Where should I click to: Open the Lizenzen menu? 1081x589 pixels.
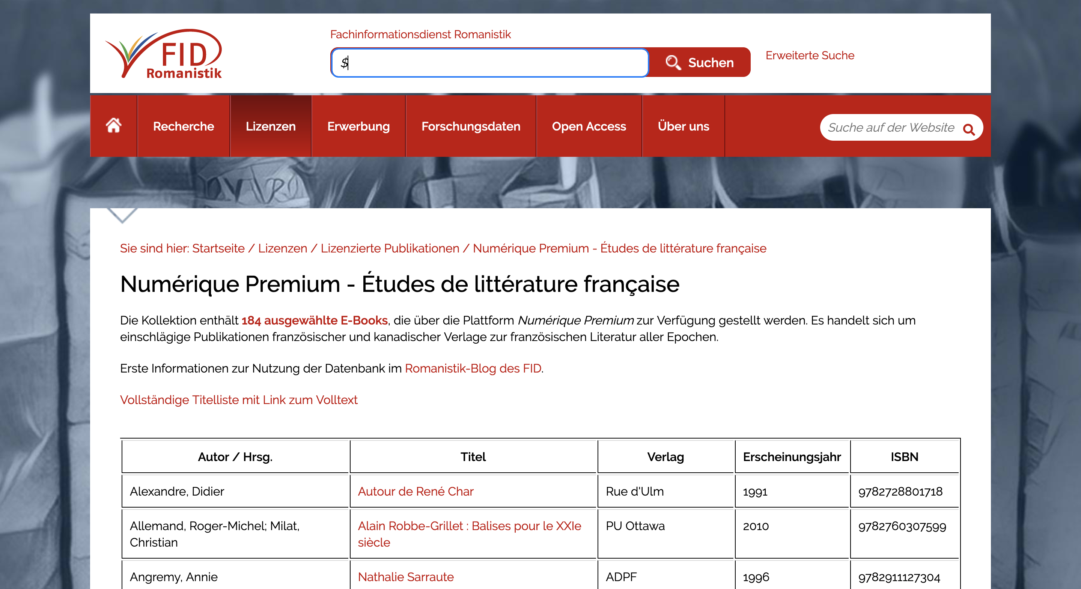click(271, 126)
